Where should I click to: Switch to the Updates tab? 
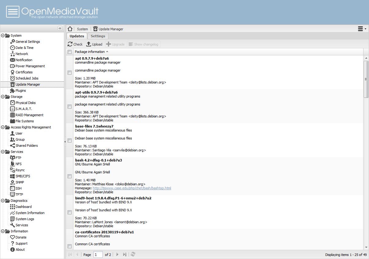(x=77, y=36)
